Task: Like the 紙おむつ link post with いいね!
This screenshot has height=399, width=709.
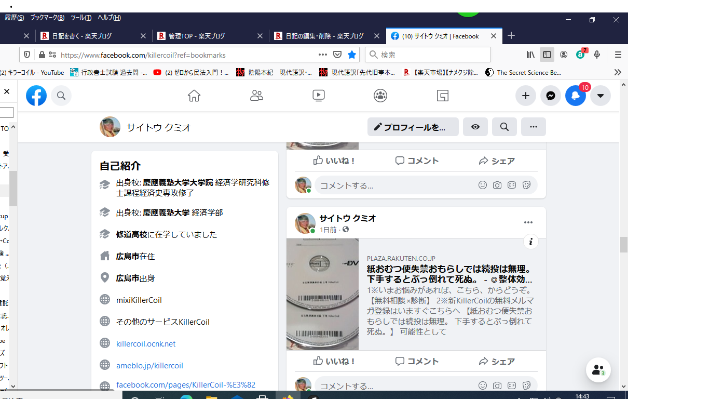Action: tap(334, 361)
